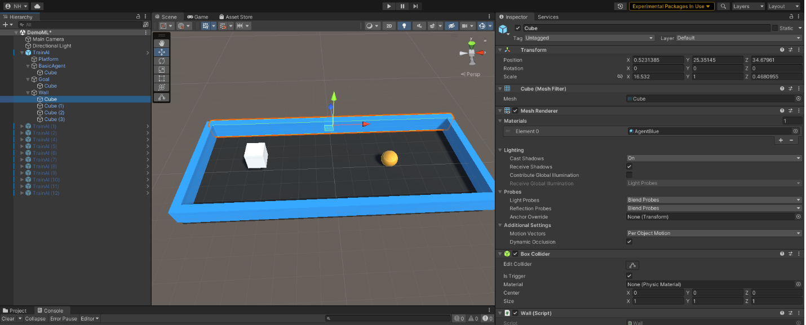Click the Clear console button
The width and height of the screenshot is (806, 325).
(8, 319)
